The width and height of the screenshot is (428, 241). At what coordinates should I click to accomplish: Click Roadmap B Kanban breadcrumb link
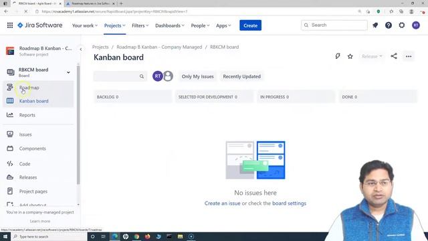click(x=159, y=47)
